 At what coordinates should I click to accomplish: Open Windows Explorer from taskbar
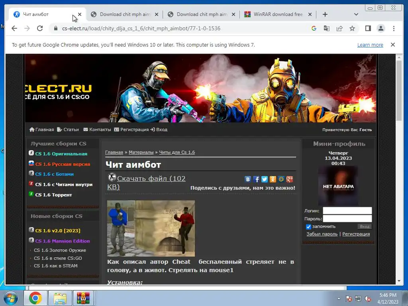[x=60, y=298]
